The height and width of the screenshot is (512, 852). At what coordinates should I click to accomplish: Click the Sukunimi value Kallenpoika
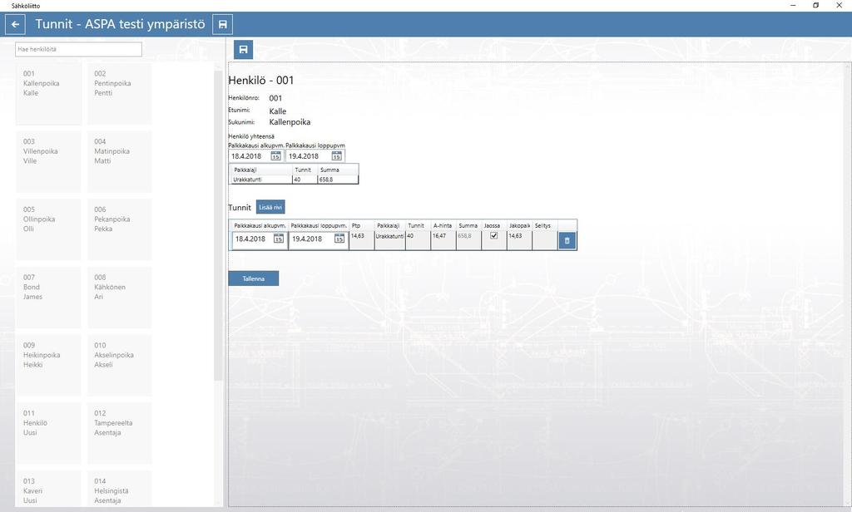[x=290, y=122]
